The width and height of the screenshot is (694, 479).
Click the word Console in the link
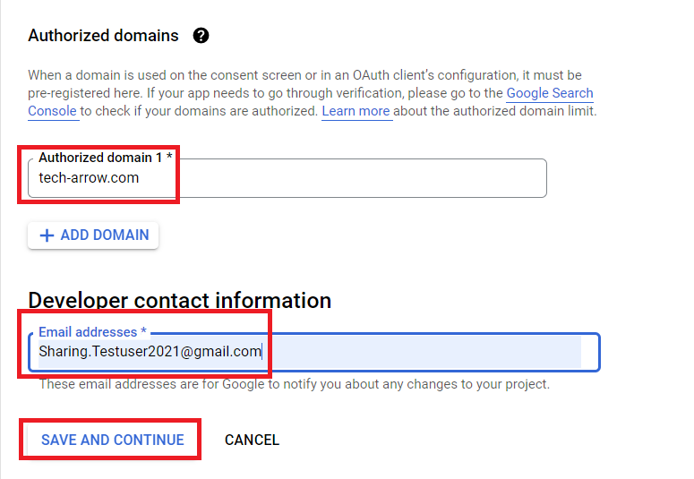coord(52,112)
